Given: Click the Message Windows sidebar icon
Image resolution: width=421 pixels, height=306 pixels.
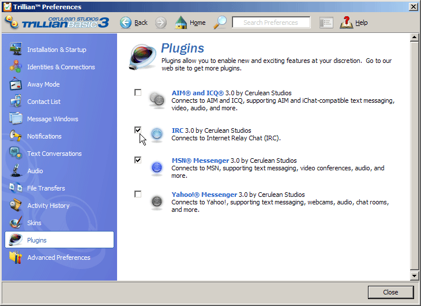Looking at the screenshot, I should coord(16,118).
